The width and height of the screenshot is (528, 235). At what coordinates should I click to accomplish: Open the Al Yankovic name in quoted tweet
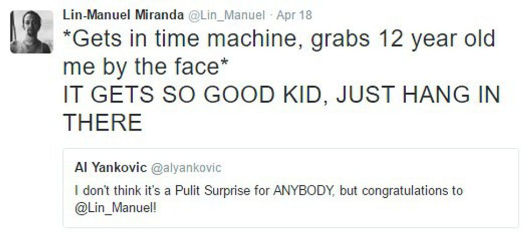(x=109, y=168)
